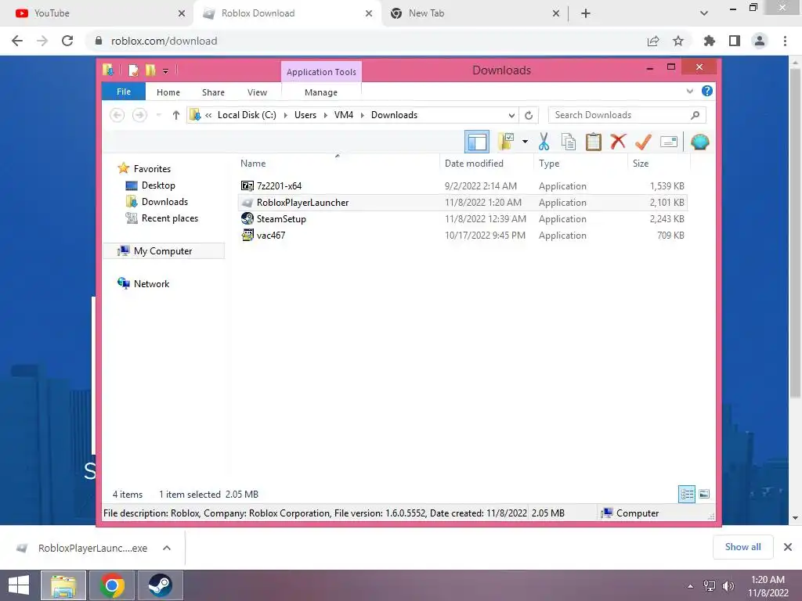Select My Computer in navigation pane
Screen dimensions: 802x601
pyautogui.click(x=163, y=251)
